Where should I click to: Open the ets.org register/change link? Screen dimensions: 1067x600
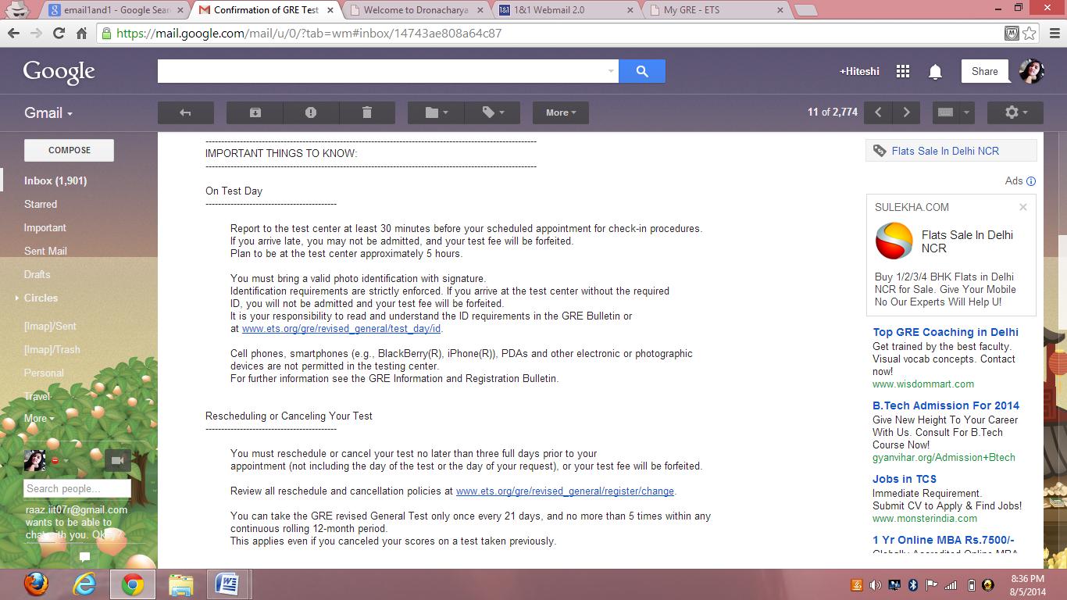tap(565, 491)
